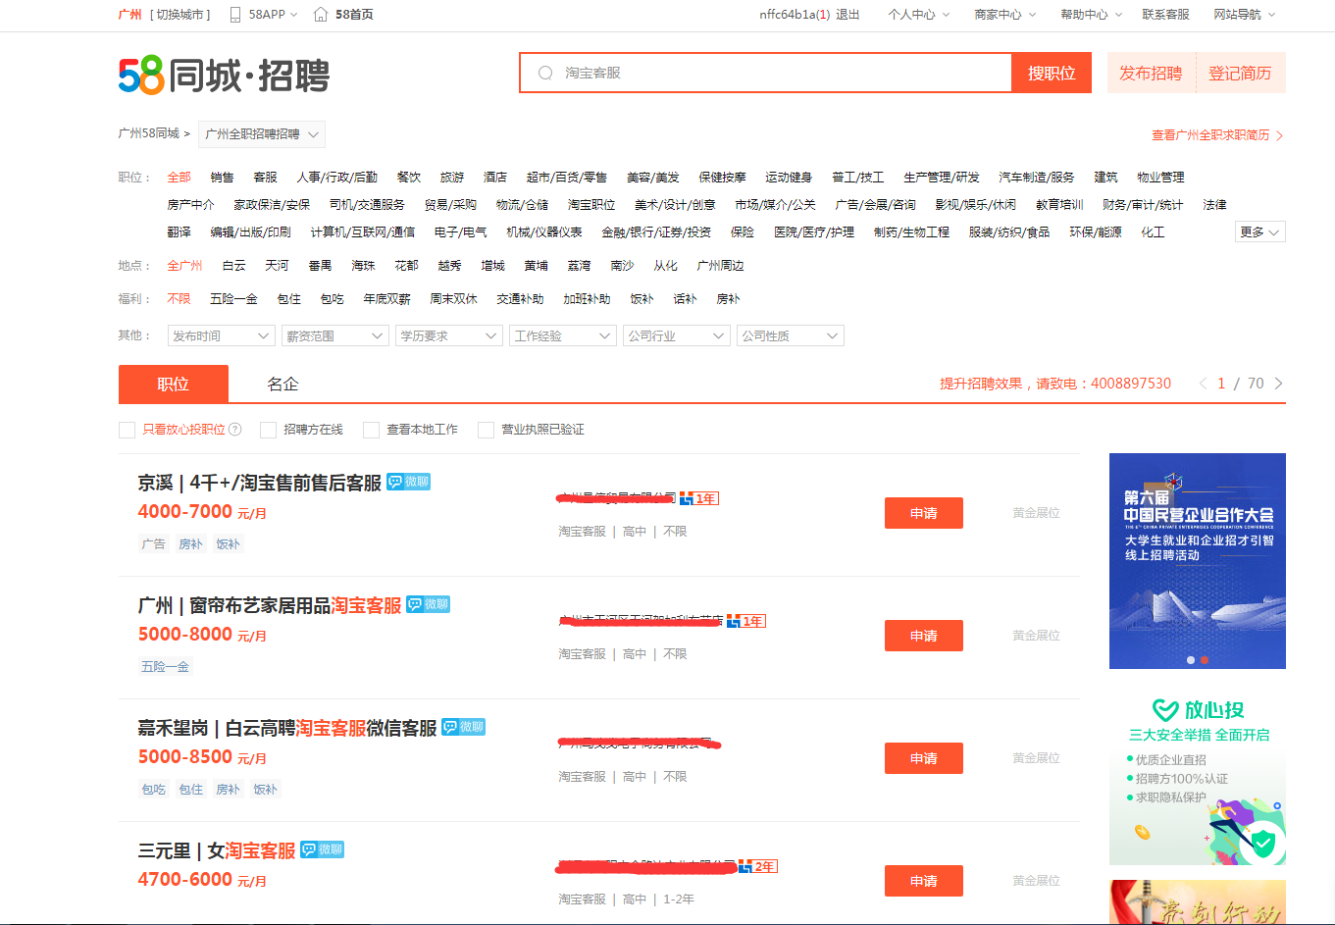Click 退出 logout link
The image size is (1335, 925).
847,15
